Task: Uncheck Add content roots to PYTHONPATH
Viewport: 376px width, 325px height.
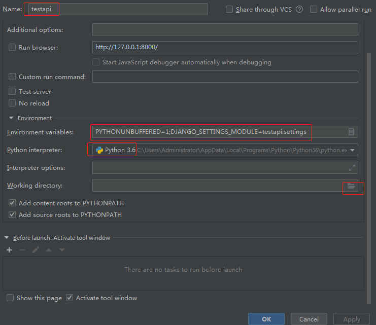Action: [x=12, y=203]
